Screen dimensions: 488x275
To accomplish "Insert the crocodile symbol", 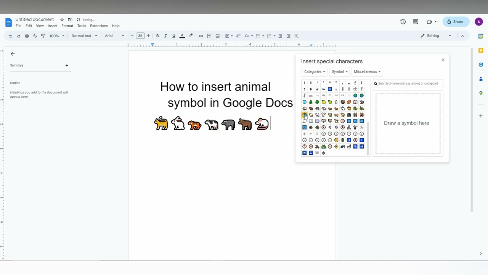I will 361,108.
